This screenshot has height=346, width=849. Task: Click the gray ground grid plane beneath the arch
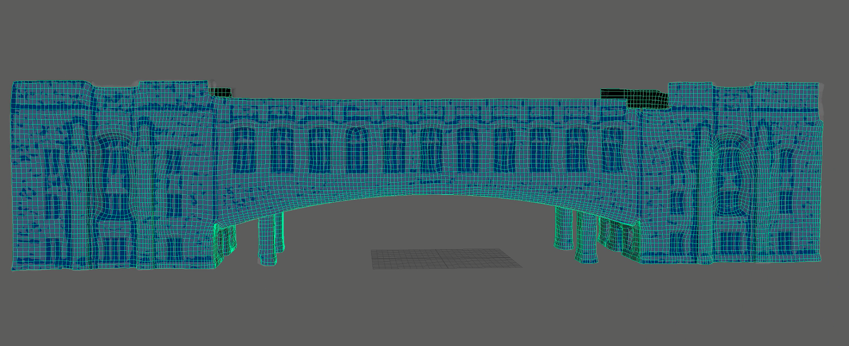(446, 259)
